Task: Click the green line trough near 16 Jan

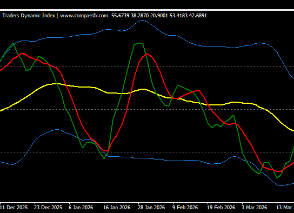Action: tap(104, 158)
